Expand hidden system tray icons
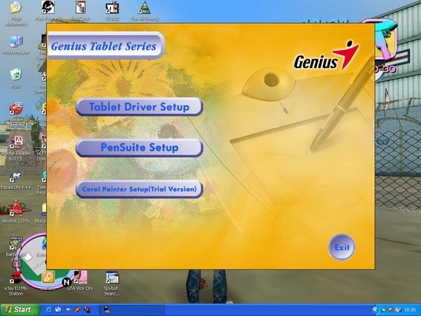The image size is (421, 316). [375, 310]
